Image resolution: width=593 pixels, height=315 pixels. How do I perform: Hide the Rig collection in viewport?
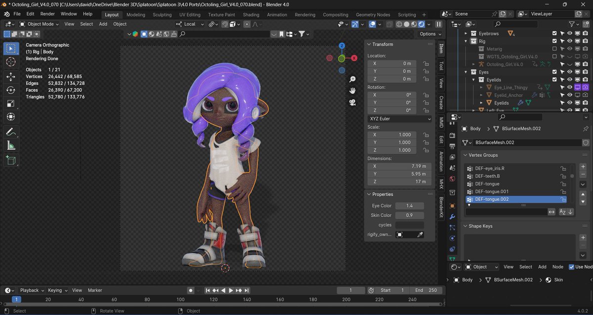[x=570, y=41]
